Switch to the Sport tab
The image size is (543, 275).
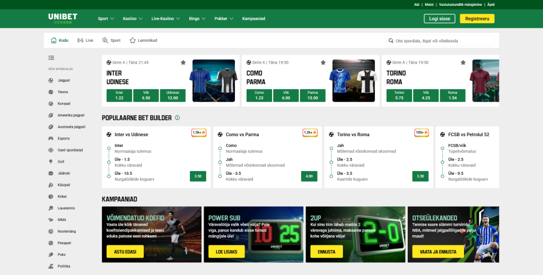point(111,40)
